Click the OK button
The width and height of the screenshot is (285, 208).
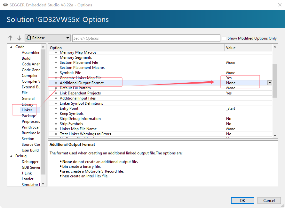click(242, 200)
